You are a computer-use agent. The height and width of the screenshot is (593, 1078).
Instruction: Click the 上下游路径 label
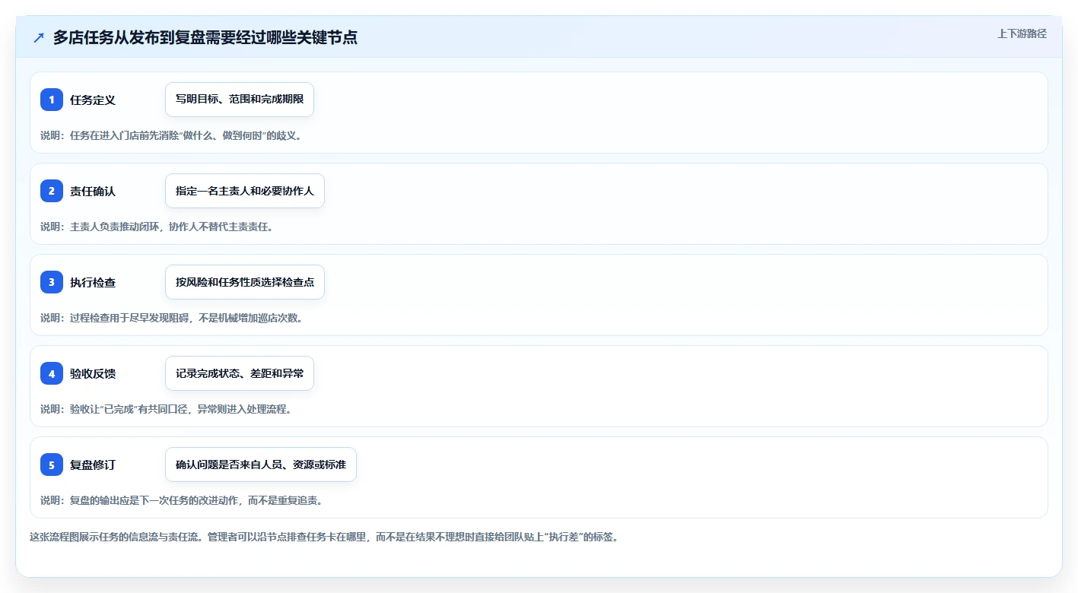click(x=1022, y=33)
